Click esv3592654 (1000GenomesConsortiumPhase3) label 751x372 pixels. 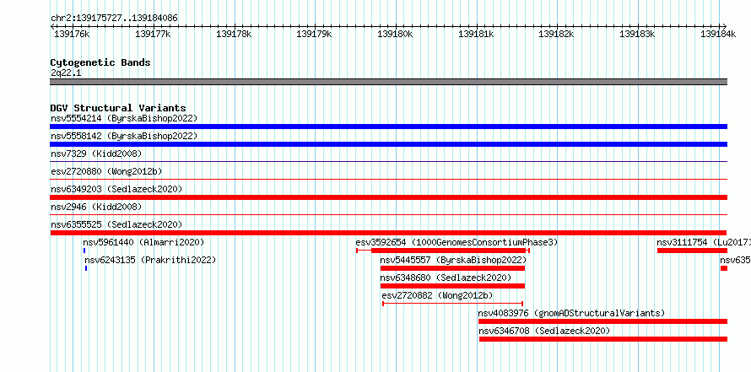(x=457, y=243)
